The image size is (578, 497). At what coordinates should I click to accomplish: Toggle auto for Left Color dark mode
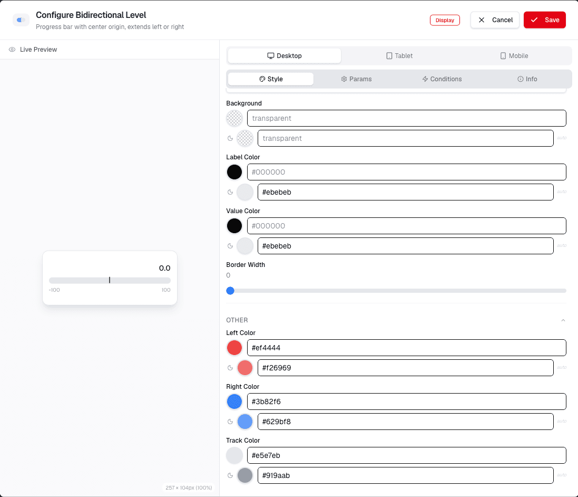point(562,367)
